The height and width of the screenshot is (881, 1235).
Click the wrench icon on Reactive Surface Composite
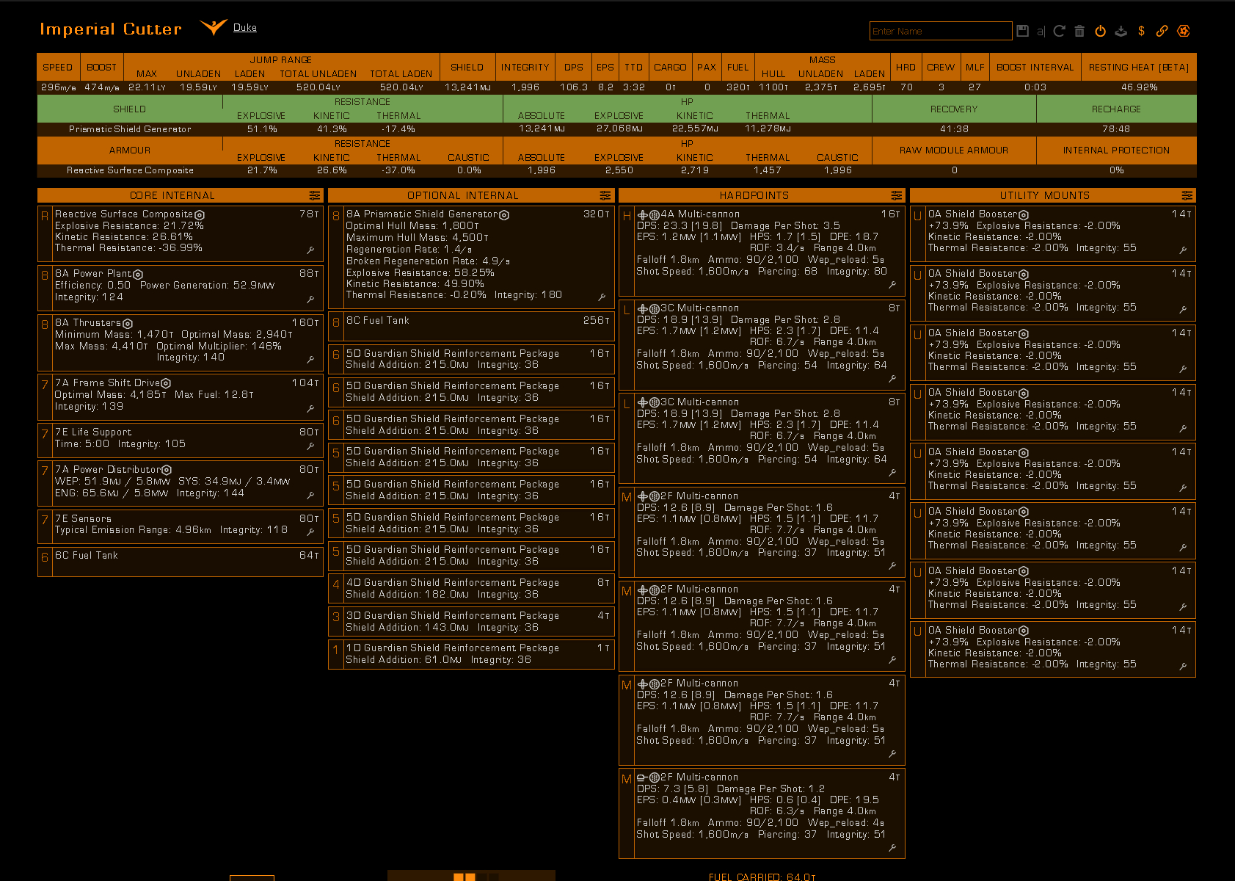pyautogui.click(x=310, y=250)
